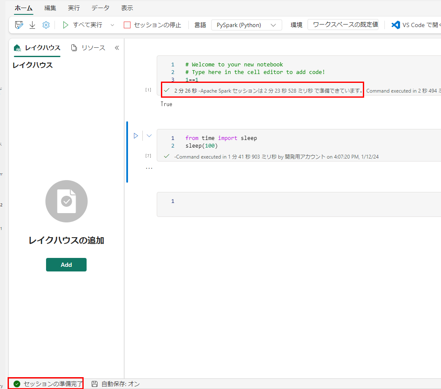Switch to the リソース panel tab
The height and width of the screenshot is (389, 441).
(88, 48)
